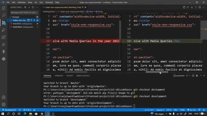Open terminal launch profile dropdown arrow
Screen dimensions: 207x116
(190, 76)
